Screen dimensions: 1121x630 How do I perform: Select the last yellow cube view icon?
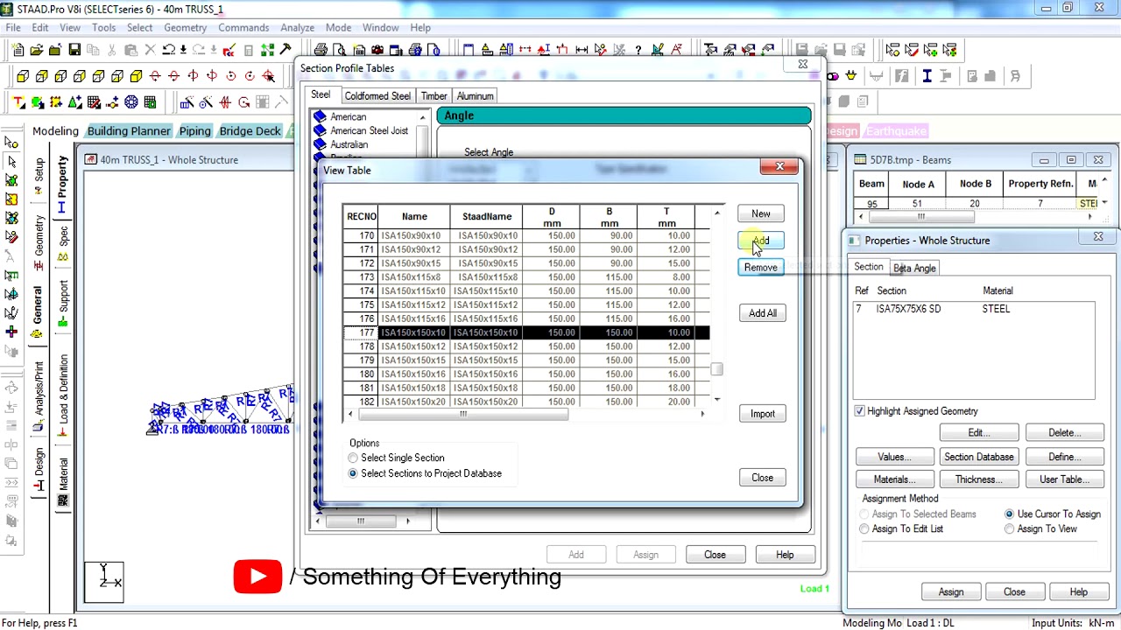(136, 76)
